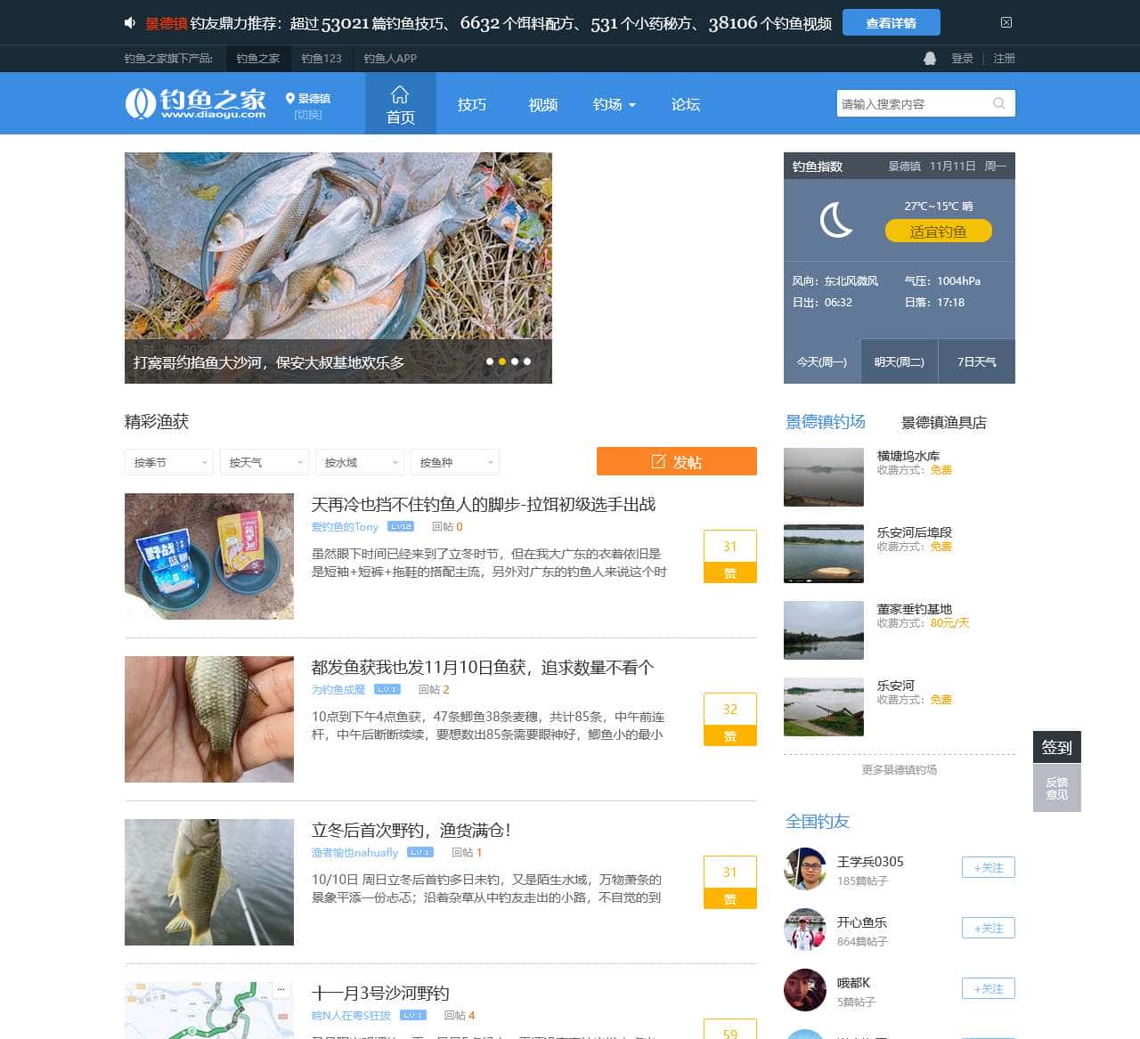Open the notification bell icon
Image resolution: width=1140 pixels, height=1039 pixels.
pos(930,58)
